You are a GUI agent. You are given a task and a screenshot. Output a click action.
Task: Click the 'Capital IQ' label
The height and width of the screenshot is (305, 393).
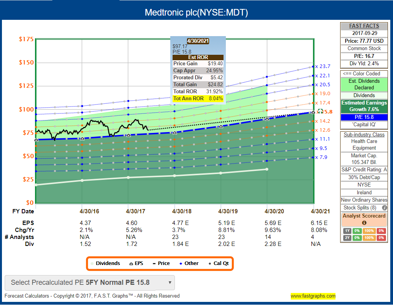(364, 125)
